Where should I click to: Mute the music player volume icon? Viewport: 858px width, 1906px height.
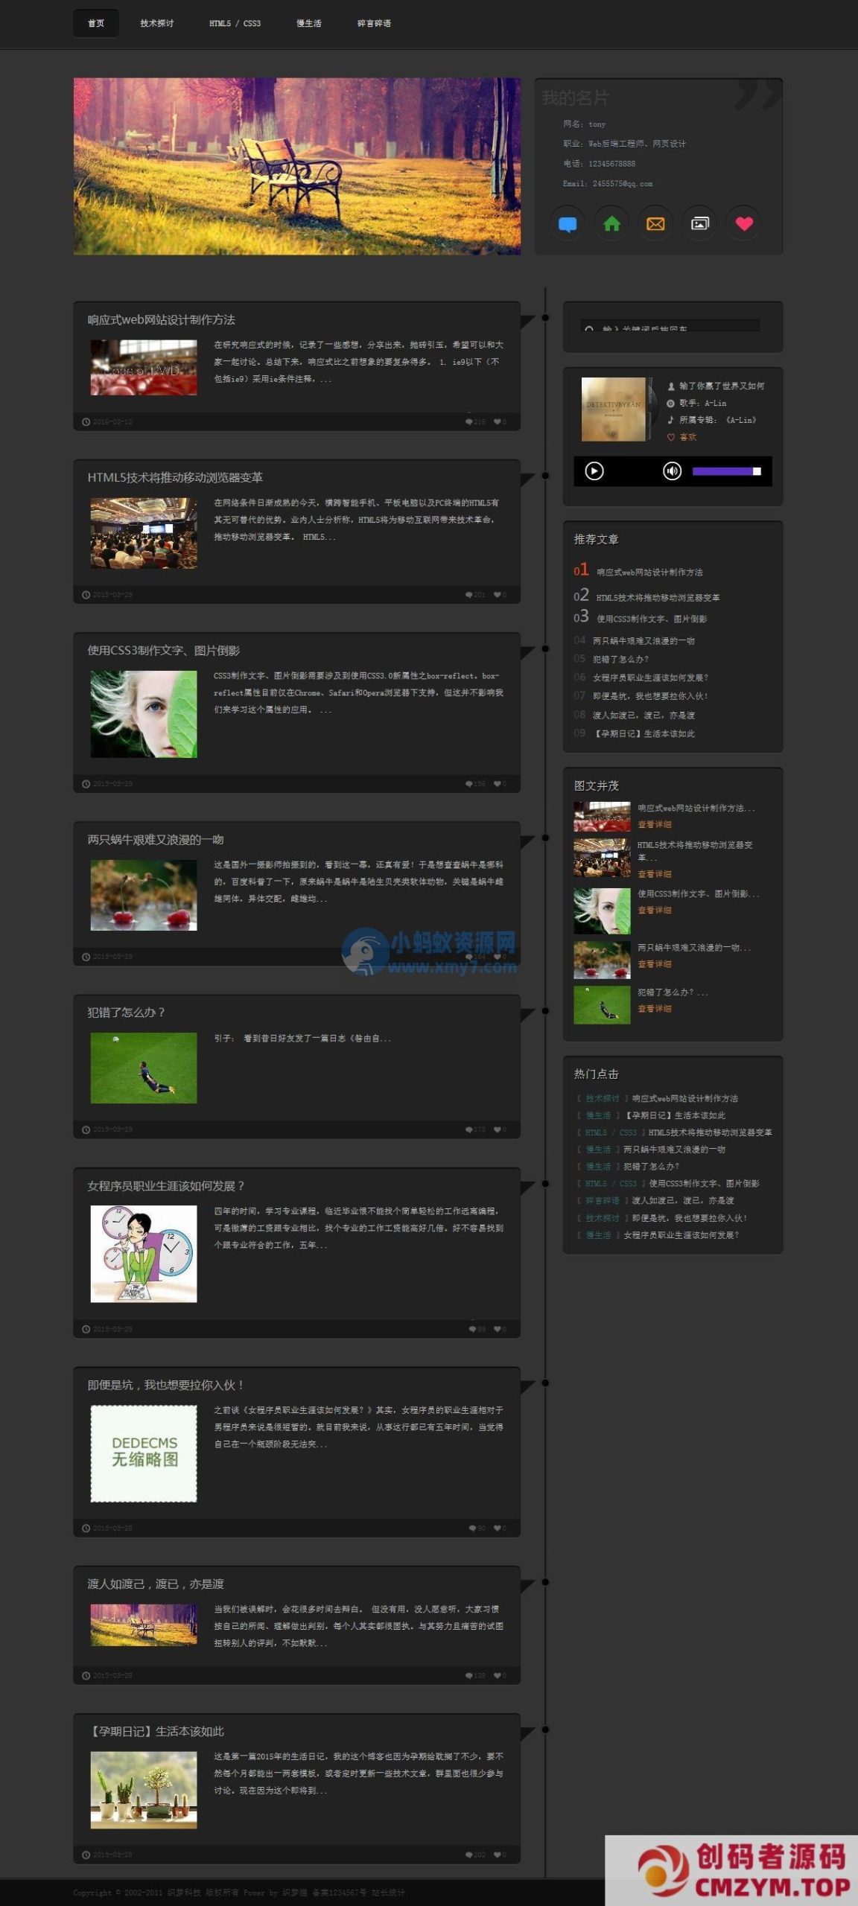click(672, 471)
